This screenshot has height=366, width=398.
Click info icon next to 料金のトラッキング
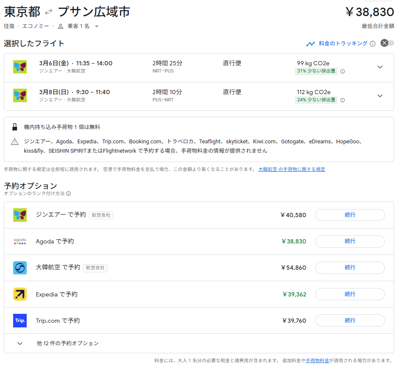[x=373, y=44]
